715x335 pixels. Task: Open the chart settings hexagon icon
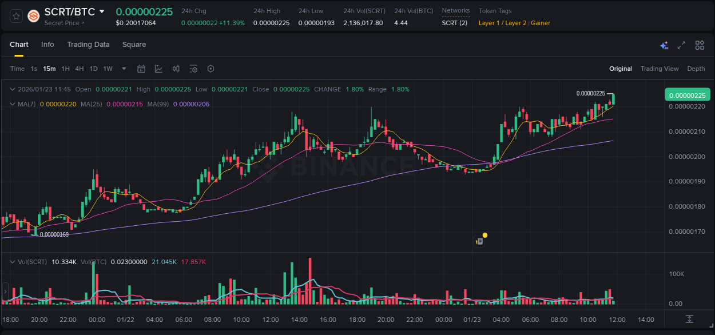[x=210, y=69]
